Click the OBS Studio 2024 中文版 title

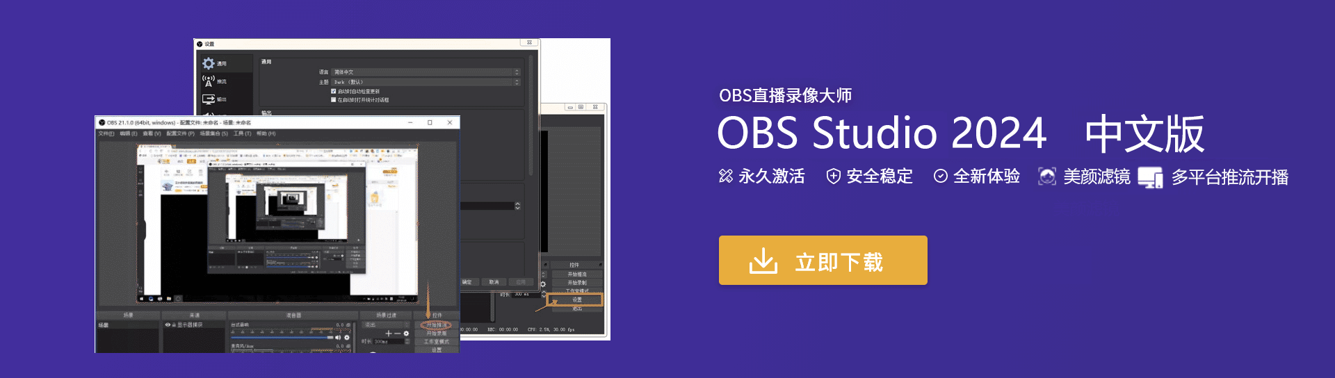point(960,133)
